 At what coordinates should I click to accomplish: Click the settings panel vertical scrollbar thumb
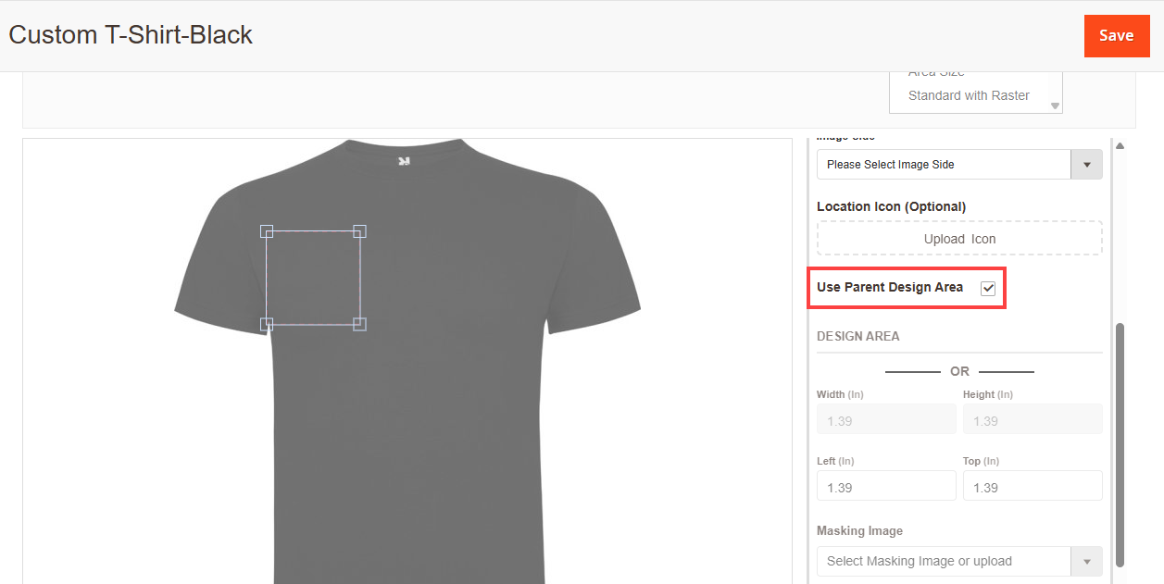(x=1120, y=444)
